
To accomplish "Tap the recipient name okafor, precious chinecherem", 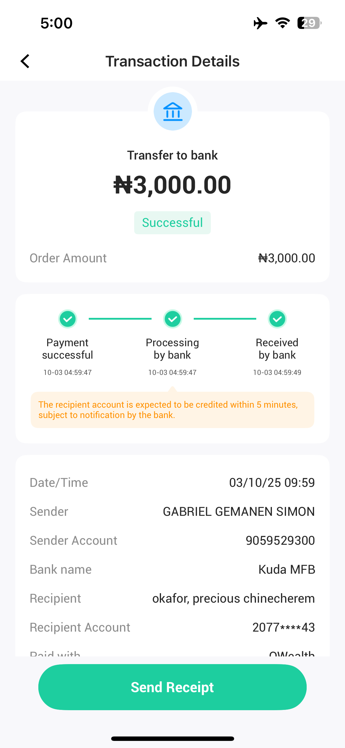I will (x=234, y=599).
